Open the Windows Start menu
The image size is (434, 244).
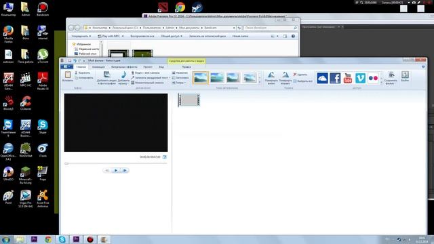click(6, 239)
